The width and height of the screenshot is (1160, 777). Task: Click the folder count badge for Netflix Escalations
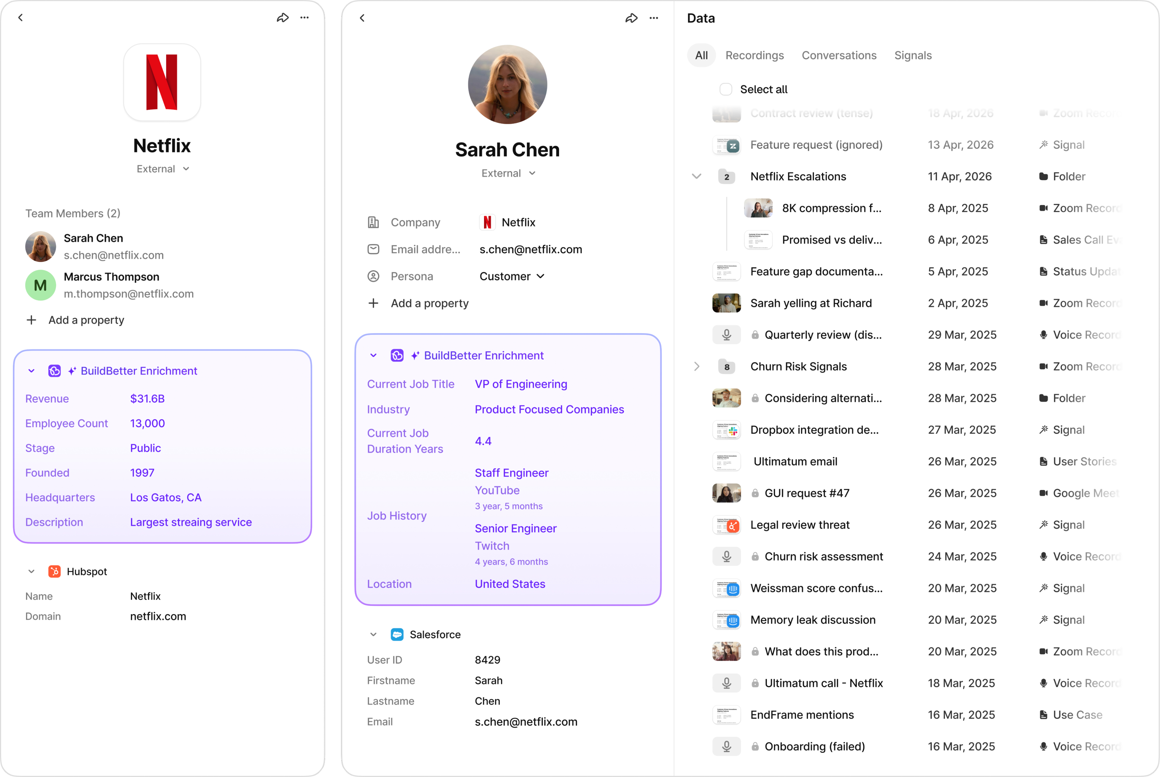[726, 176]
